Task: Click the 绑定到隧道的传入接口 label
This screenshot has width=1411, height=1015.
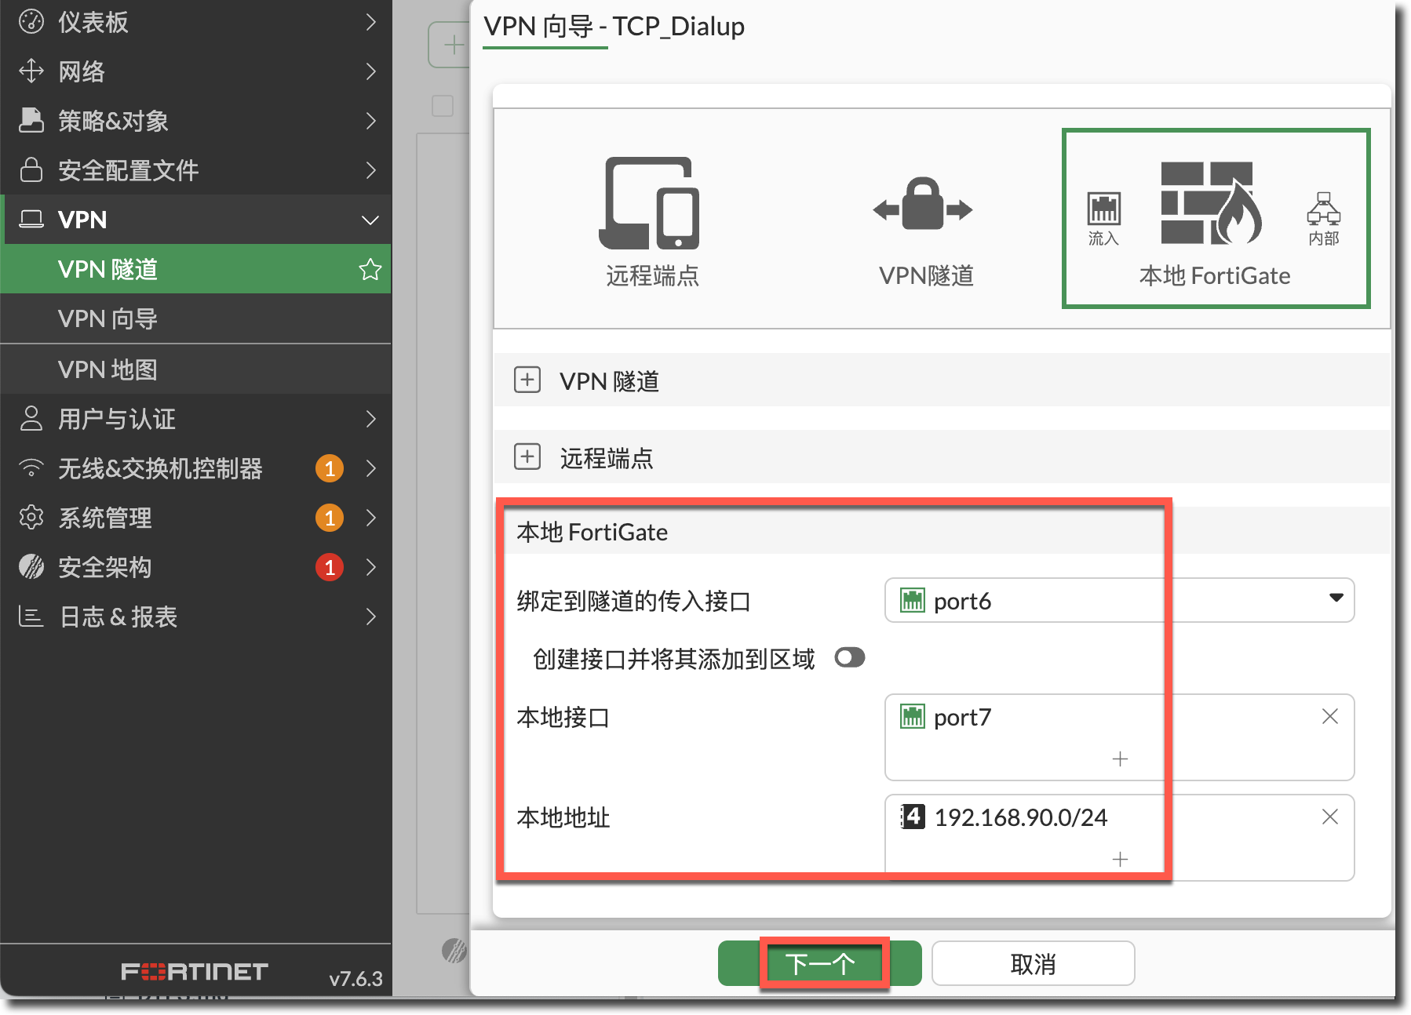Action: (x=634, y=601)
